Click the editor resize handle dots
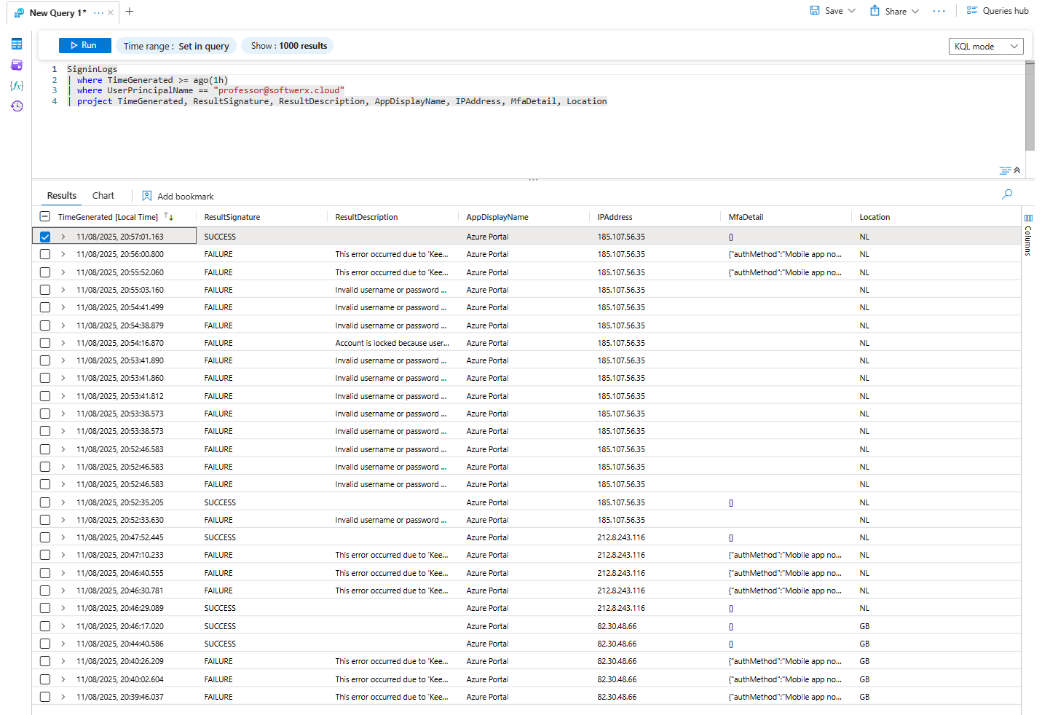Image resolution: width=1042 pixels, height=715 pixels. [533, 179]
